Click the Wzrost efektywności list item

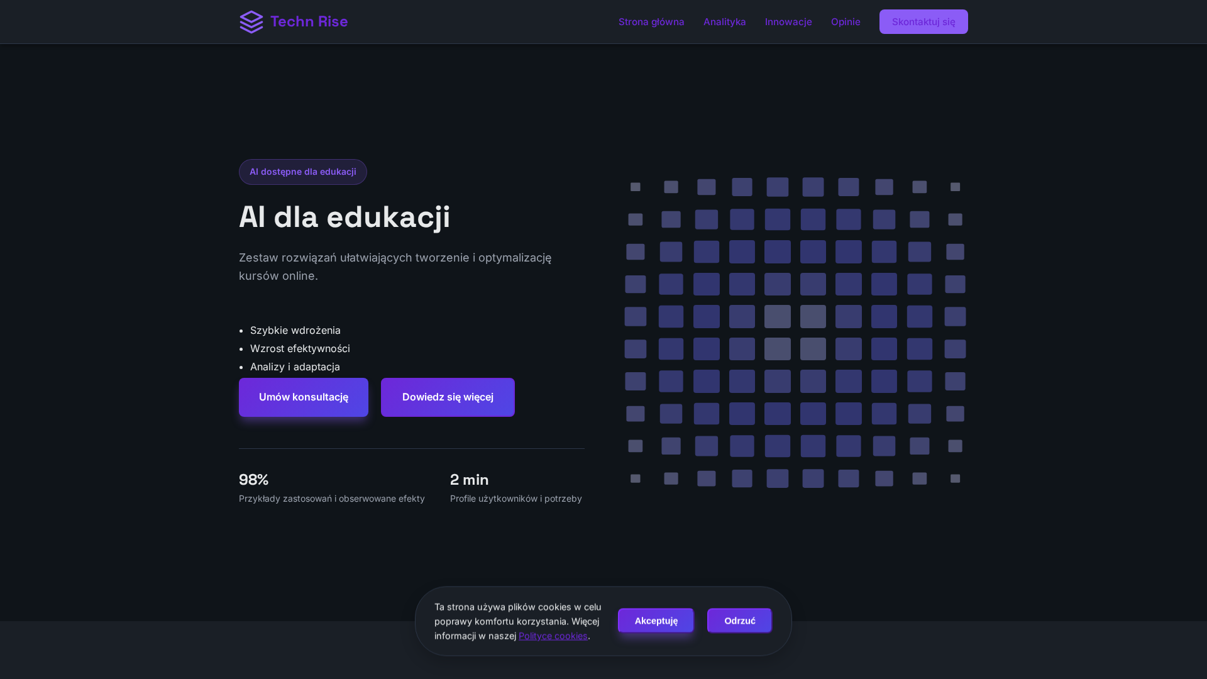pos(300,348)
